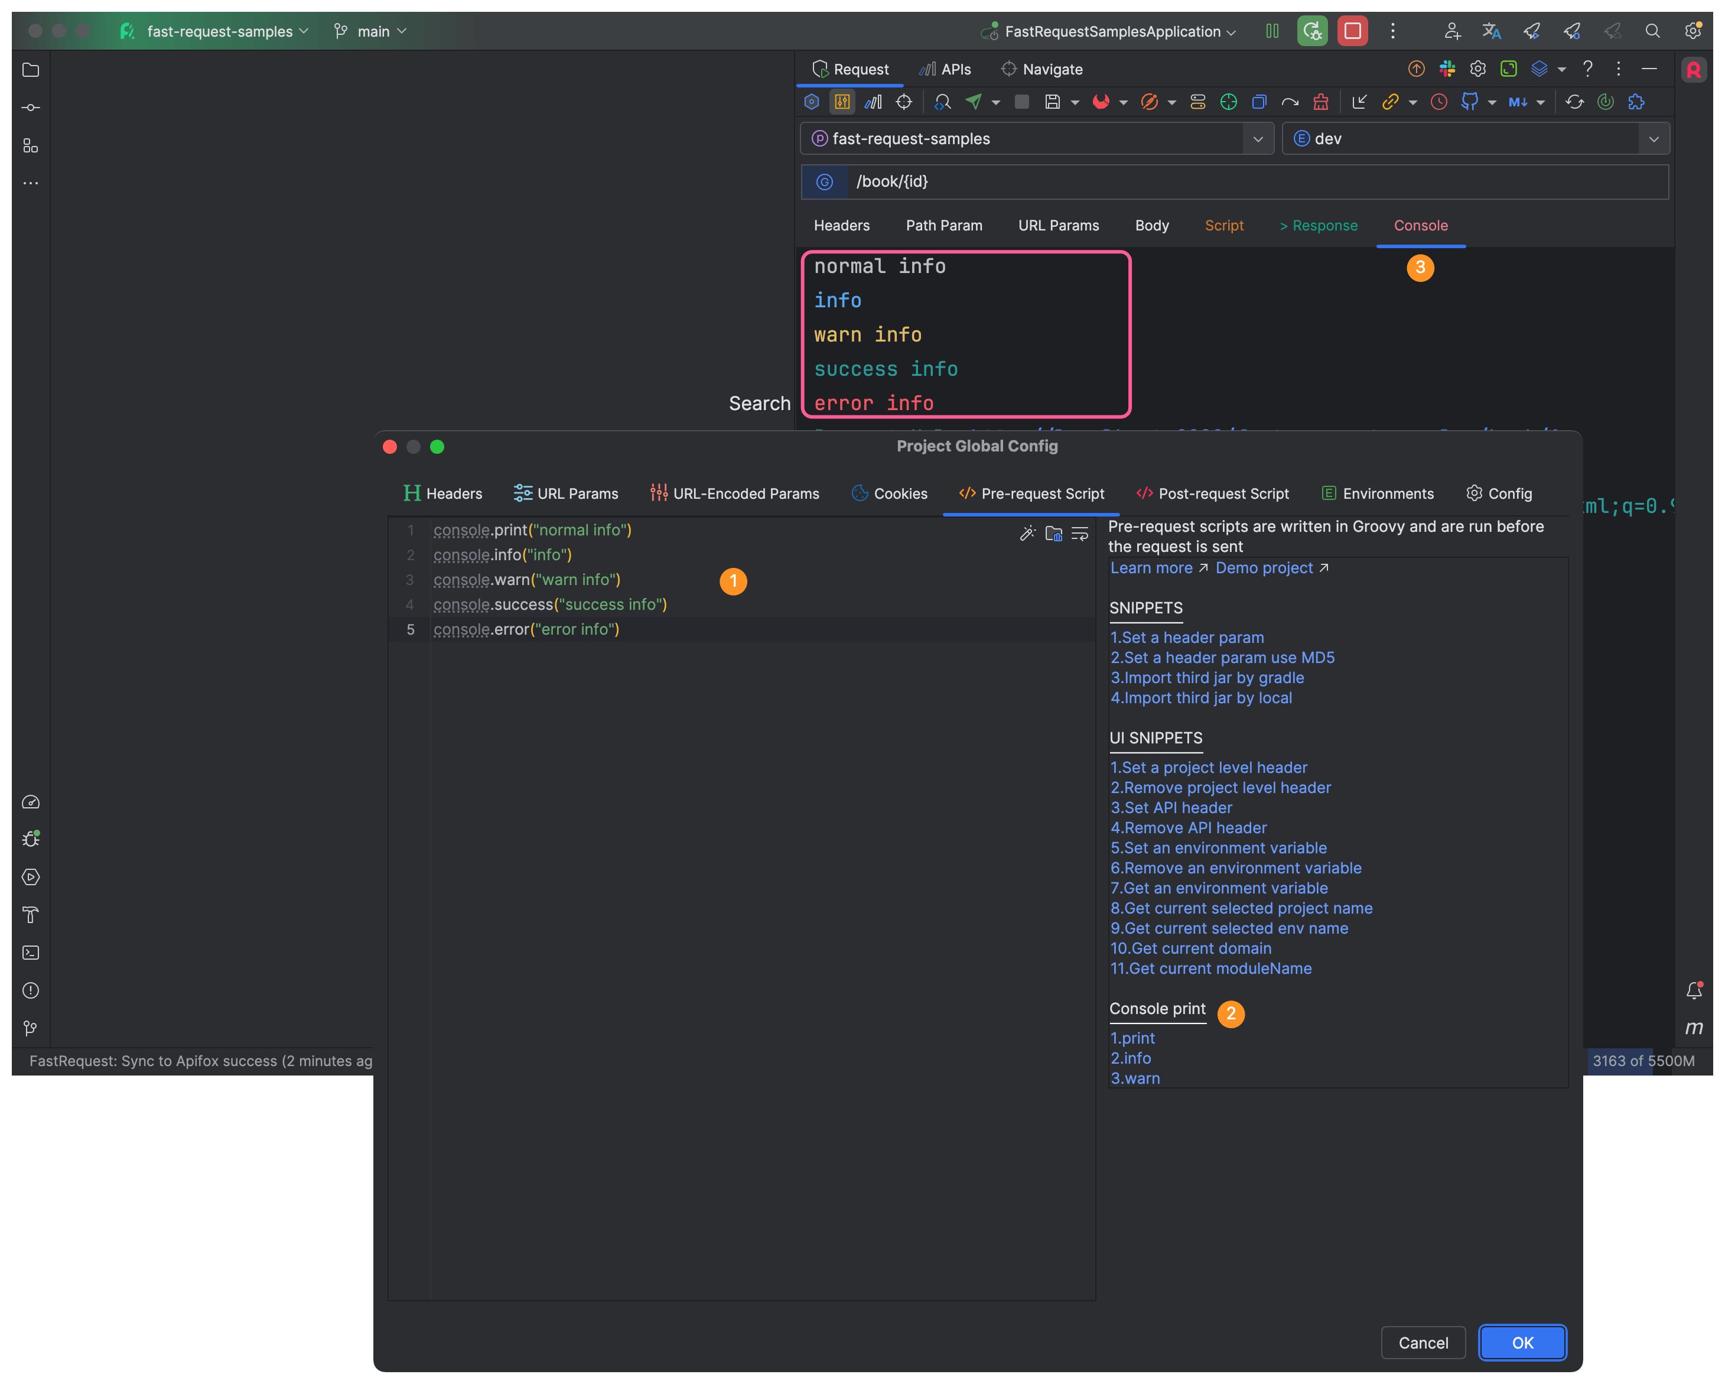Open the dev environment dropdown
This screenshot has height=1384, width=1725.
[1653, 138]
